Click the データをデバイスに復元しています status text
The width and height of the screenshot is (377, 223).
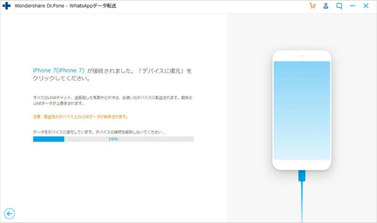coord(100,132)
